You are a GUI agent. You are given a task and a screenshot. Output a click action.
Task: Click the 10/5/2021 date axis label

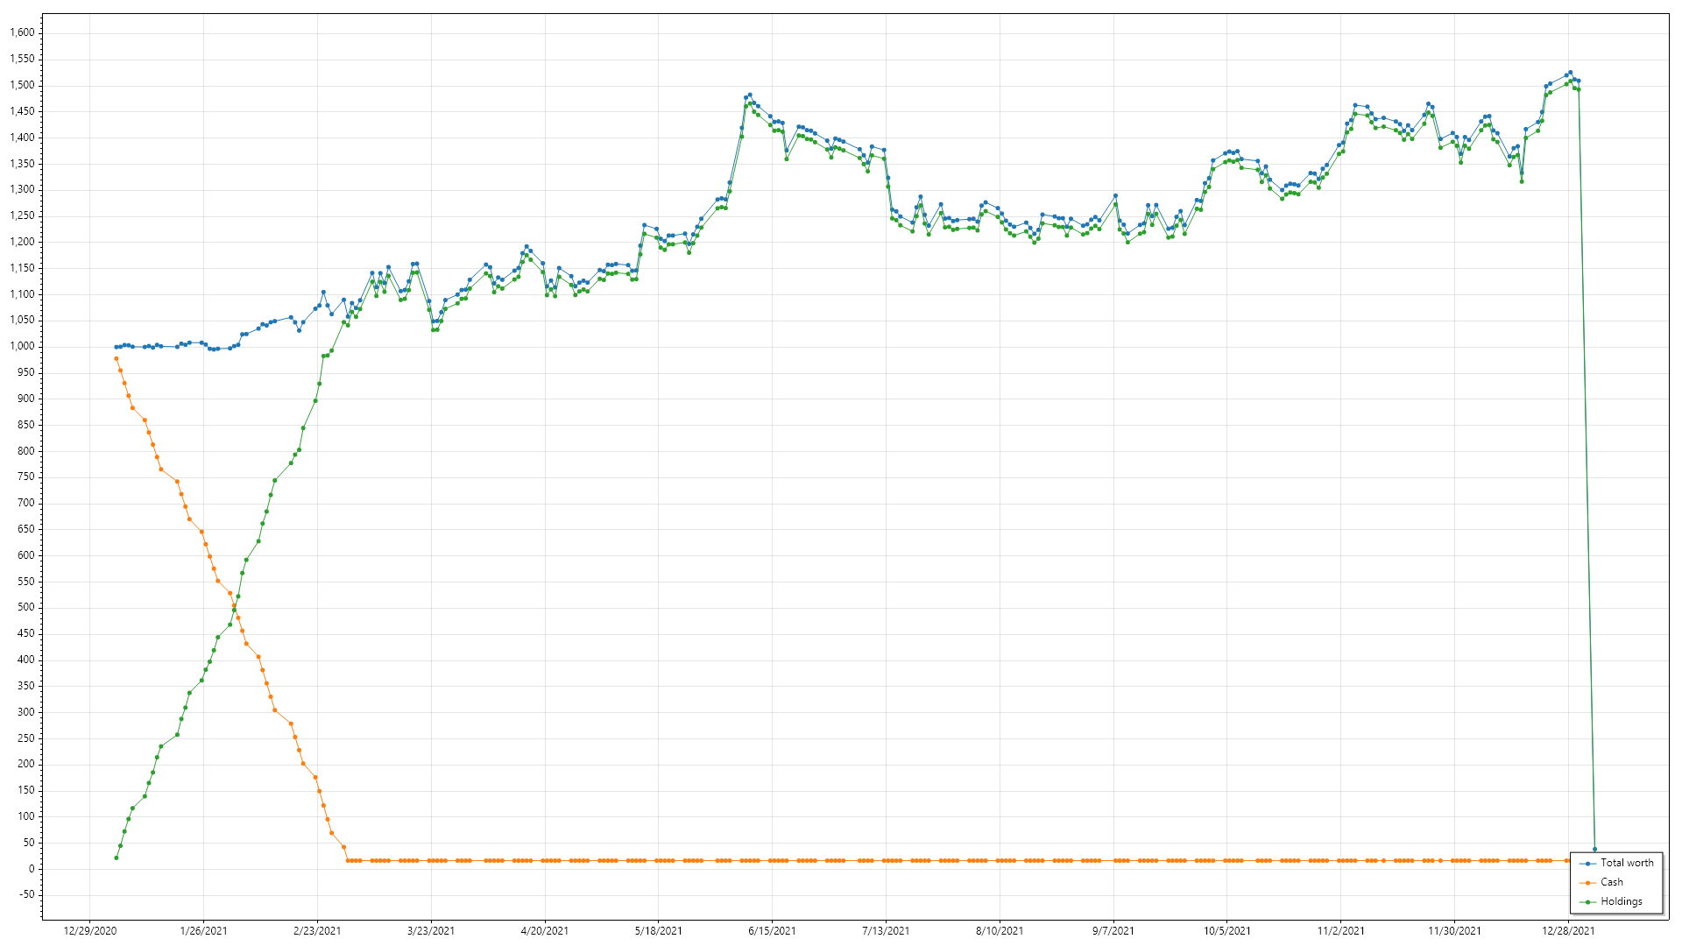(1227, 931)
